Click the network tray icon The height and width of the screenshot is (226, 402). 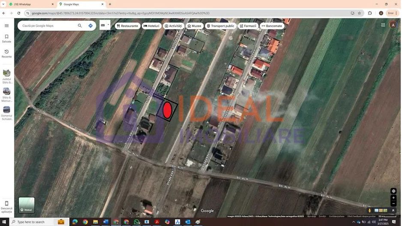coord(369,222)
